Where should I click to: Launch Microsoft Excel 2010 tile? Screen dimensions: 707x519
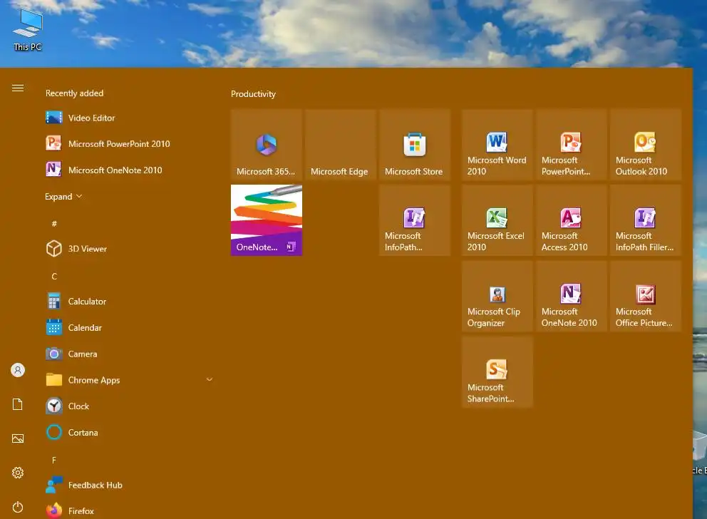497,220
